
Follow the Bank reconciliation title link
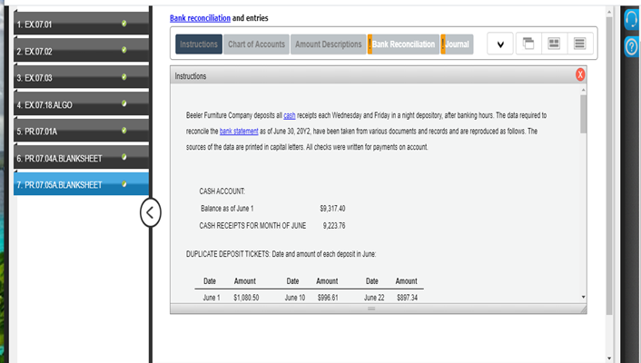pos(200,18)
